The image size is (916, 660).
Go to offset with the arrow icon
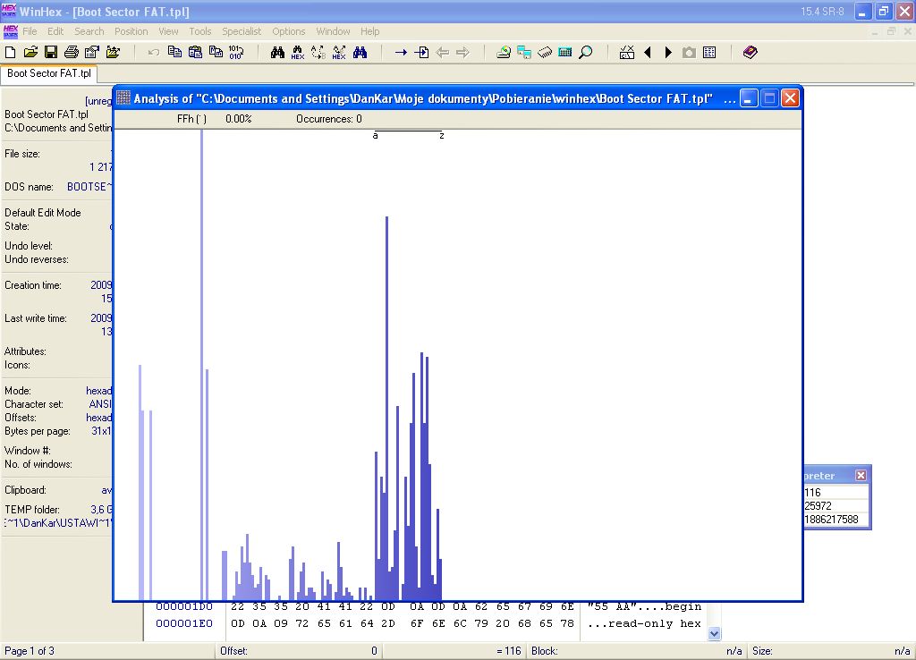pyautogui.click(x=401, y=53)
